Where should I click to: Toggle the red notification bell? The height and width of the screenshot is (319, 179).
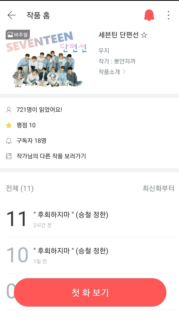(149, 15)
